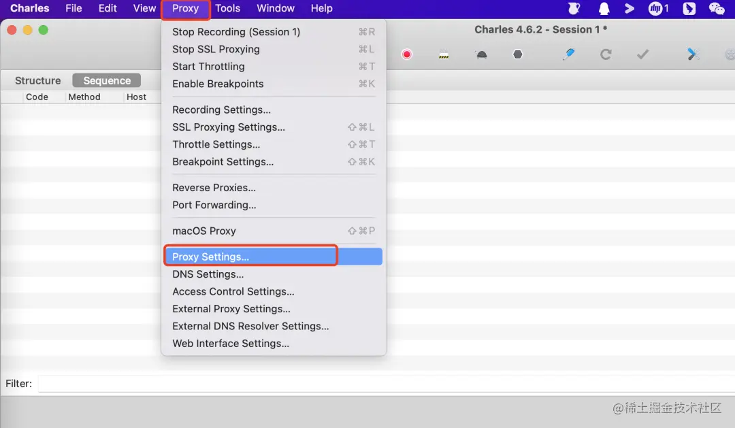
Task: Open Recording Settings...
Action: [x=274, y=110]
